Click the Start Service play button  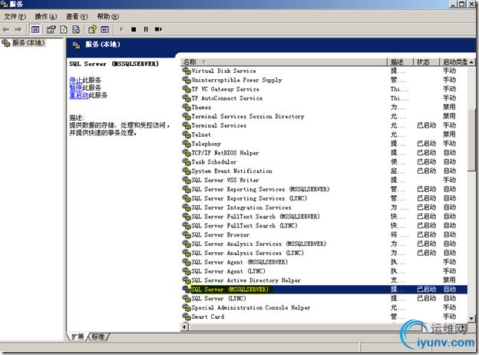coord(121,30)
